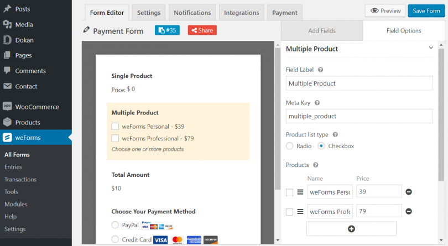The height and width of the screenshot is (246, 448).
Task: Click form preview scrollbar up arrow
Action: click(x=278, y=45)
